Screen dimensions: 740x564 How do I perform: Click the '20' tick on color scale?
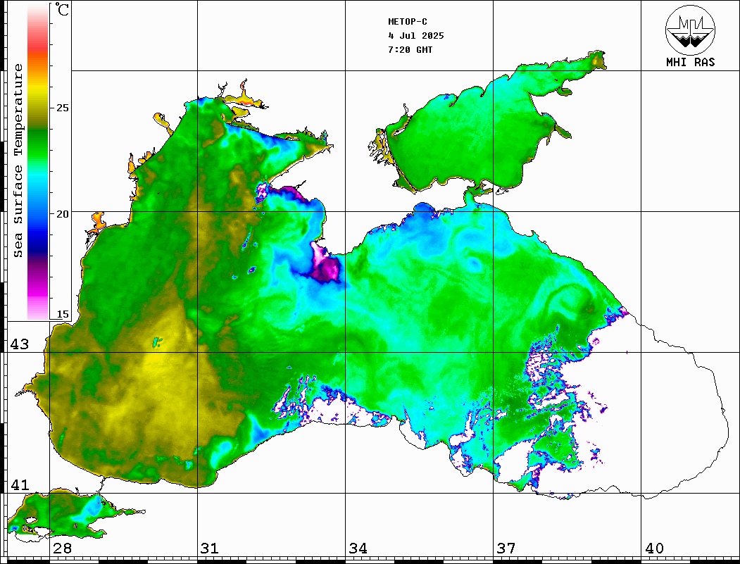click(x=62, y=214)
